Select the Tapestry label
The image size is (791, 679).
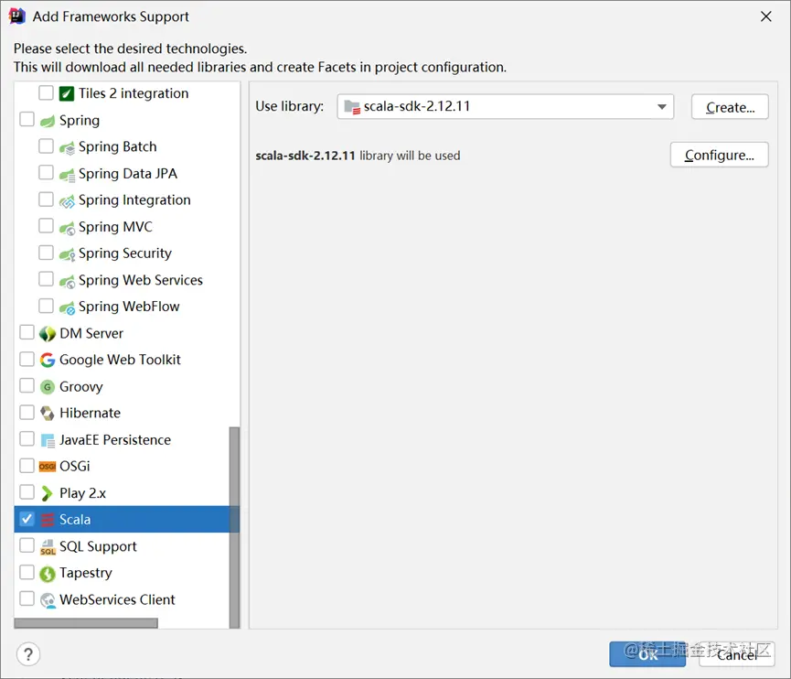[86, 573]
